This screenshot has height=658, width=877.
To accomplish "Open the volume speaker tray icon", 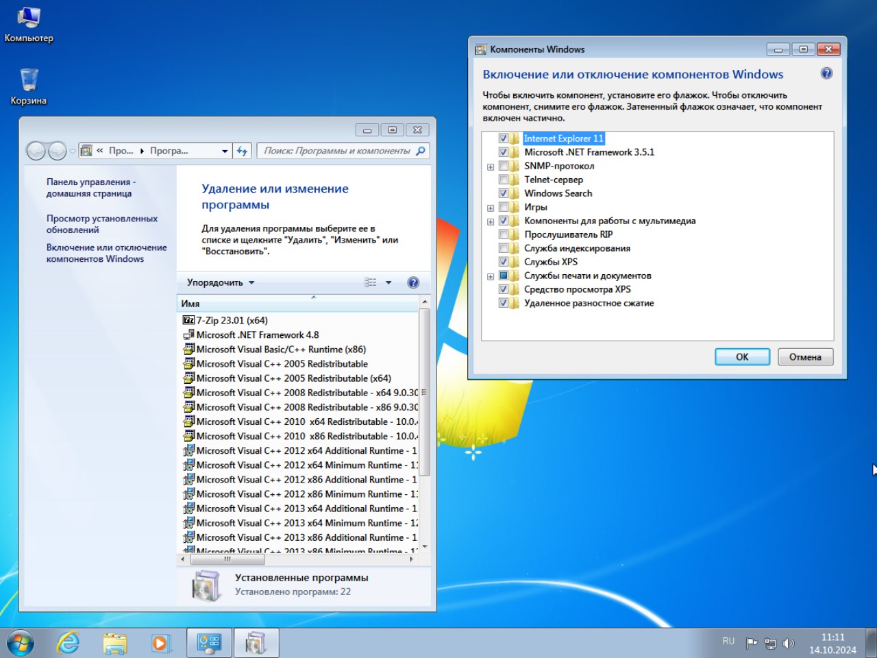I will pyautogui.click(x=789, y=643).
